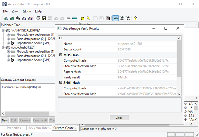Click the Export Directory Listing icon

point(108,18)
